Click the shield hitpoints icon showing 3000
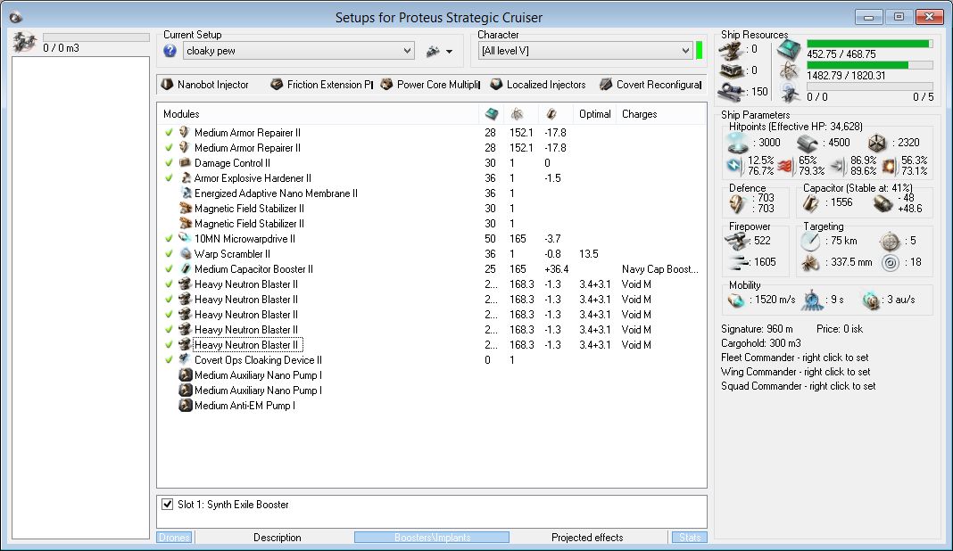953x551 pixels. (738, 144)
